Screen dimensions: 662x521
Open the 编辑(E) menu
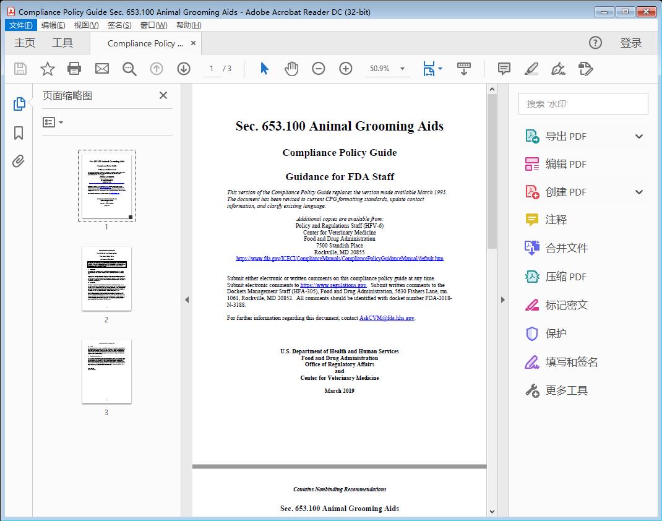tap(53, 25)
